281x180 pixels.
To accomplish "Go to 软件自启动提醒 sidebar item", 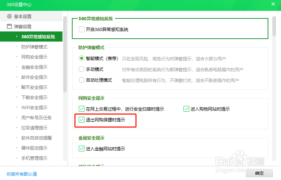I will tap(36, 138).
